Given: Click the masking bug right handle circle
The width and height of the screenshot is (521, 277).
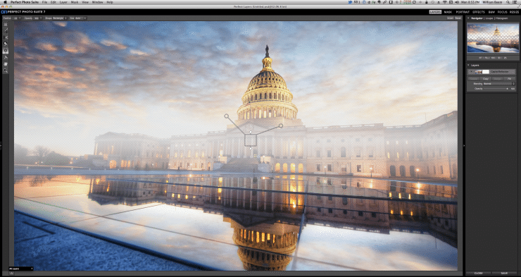Looking at the screenshot, I should click(x=281, y=125).
